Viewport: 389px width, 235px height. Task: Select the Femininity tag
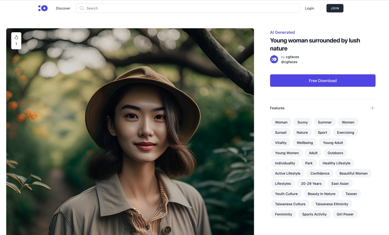(283, 214)
